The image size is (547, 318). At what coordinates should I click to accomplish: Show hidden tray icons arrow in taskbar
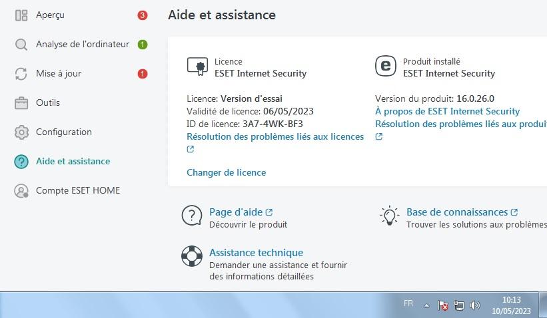click(426, 306)
